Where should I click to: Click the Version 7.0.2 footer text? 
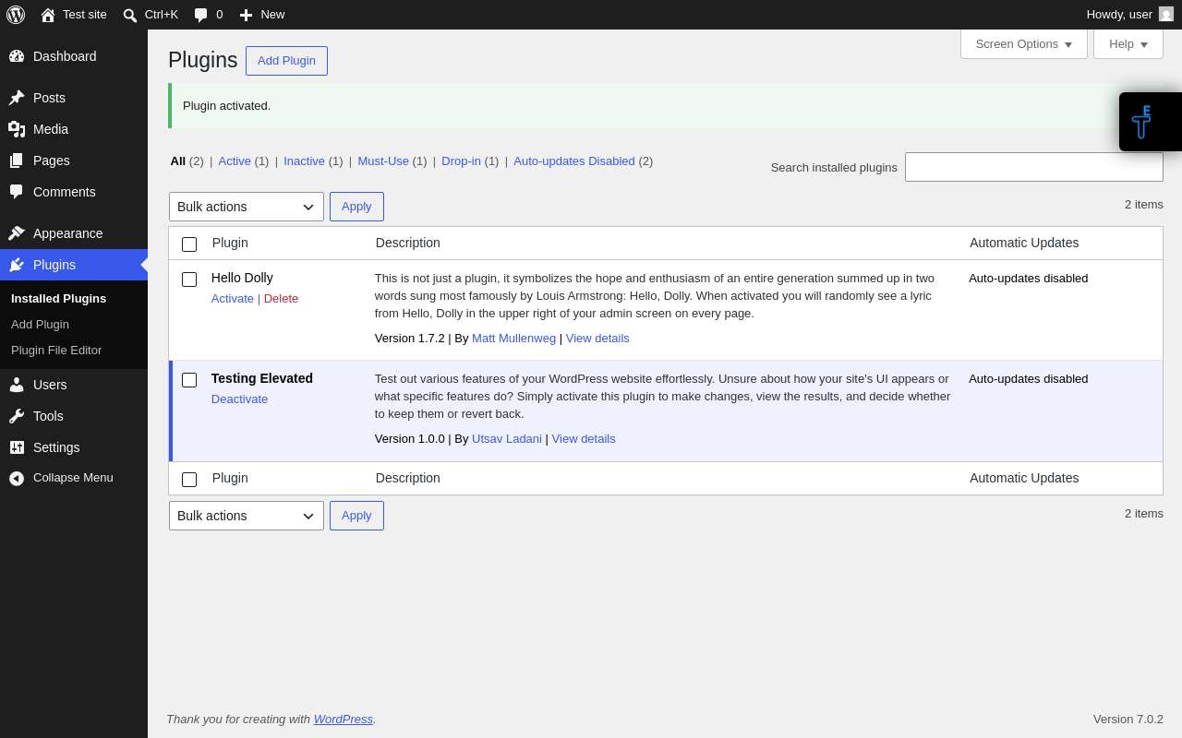coord(1128,719)
